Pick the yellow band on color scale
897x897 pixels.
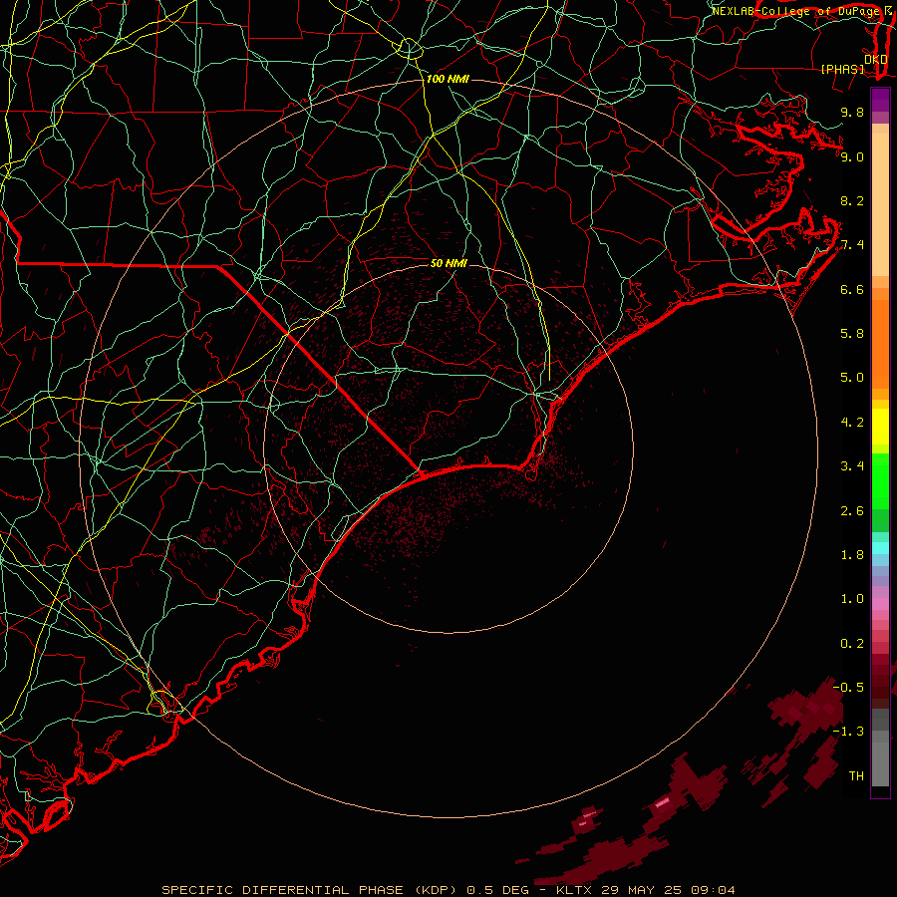[880, 427]
